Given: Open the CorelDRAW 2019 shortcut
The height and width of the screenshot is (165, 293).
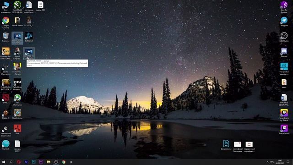Looking at the screenshot, I should point(17,7).
